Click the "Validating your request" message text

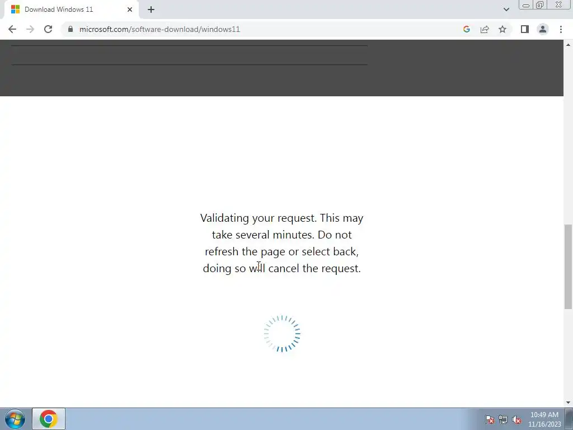(x=282, y=243)
